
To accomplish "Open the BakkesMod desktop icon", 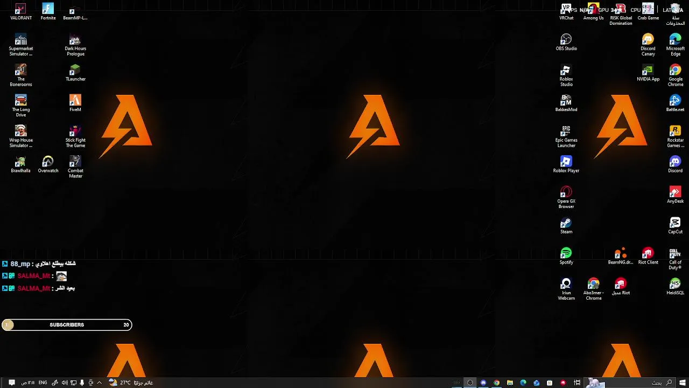I will [566, 103].
